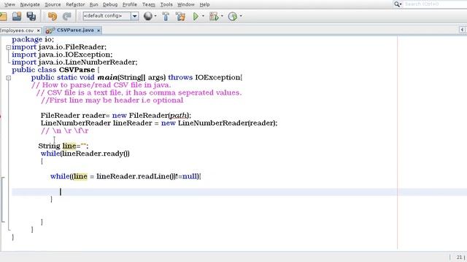The image size is (467, 262).
Task: Collapse the imports code fold
Action: [x=8, y=47]
